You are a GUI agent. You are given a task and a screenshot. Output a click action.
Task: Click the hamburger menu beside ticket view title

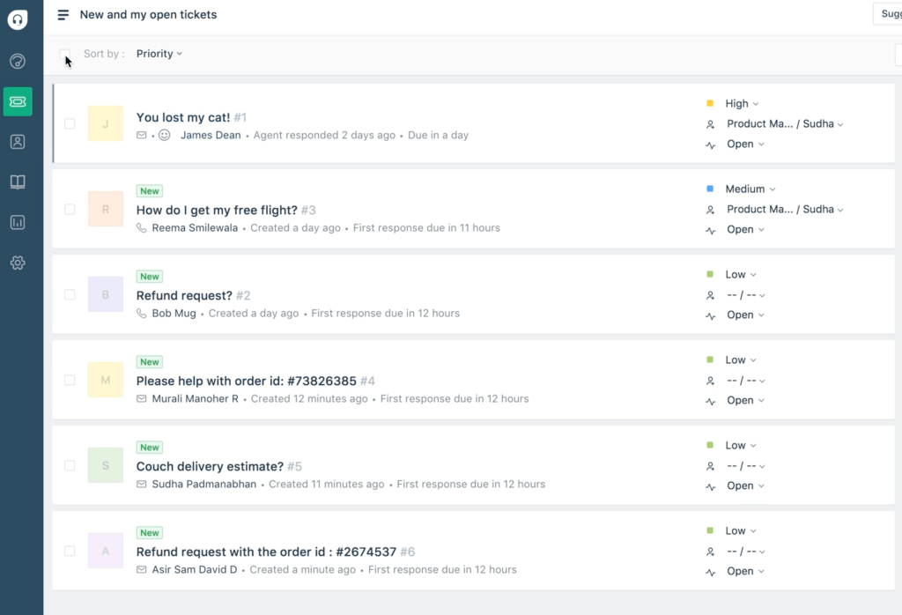pos(63,15)
